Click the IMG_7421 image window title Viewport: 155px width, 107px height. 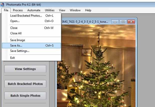[85, 22]
